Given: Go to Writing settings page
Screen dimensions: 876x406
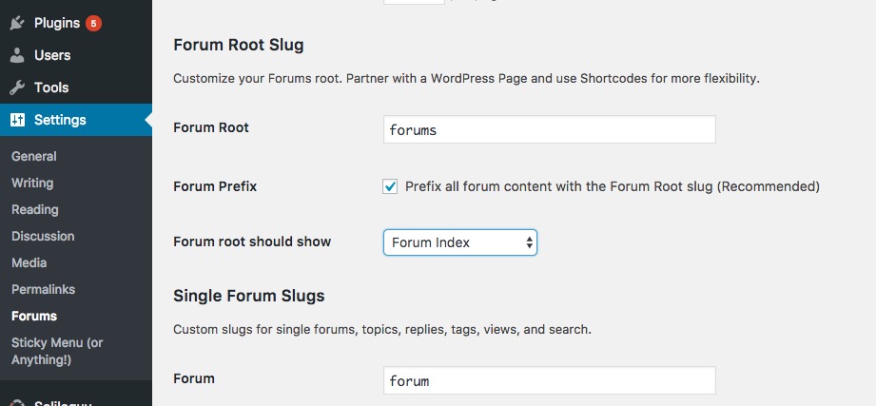Looking at the screenshot, I should (x=32, y=183).
